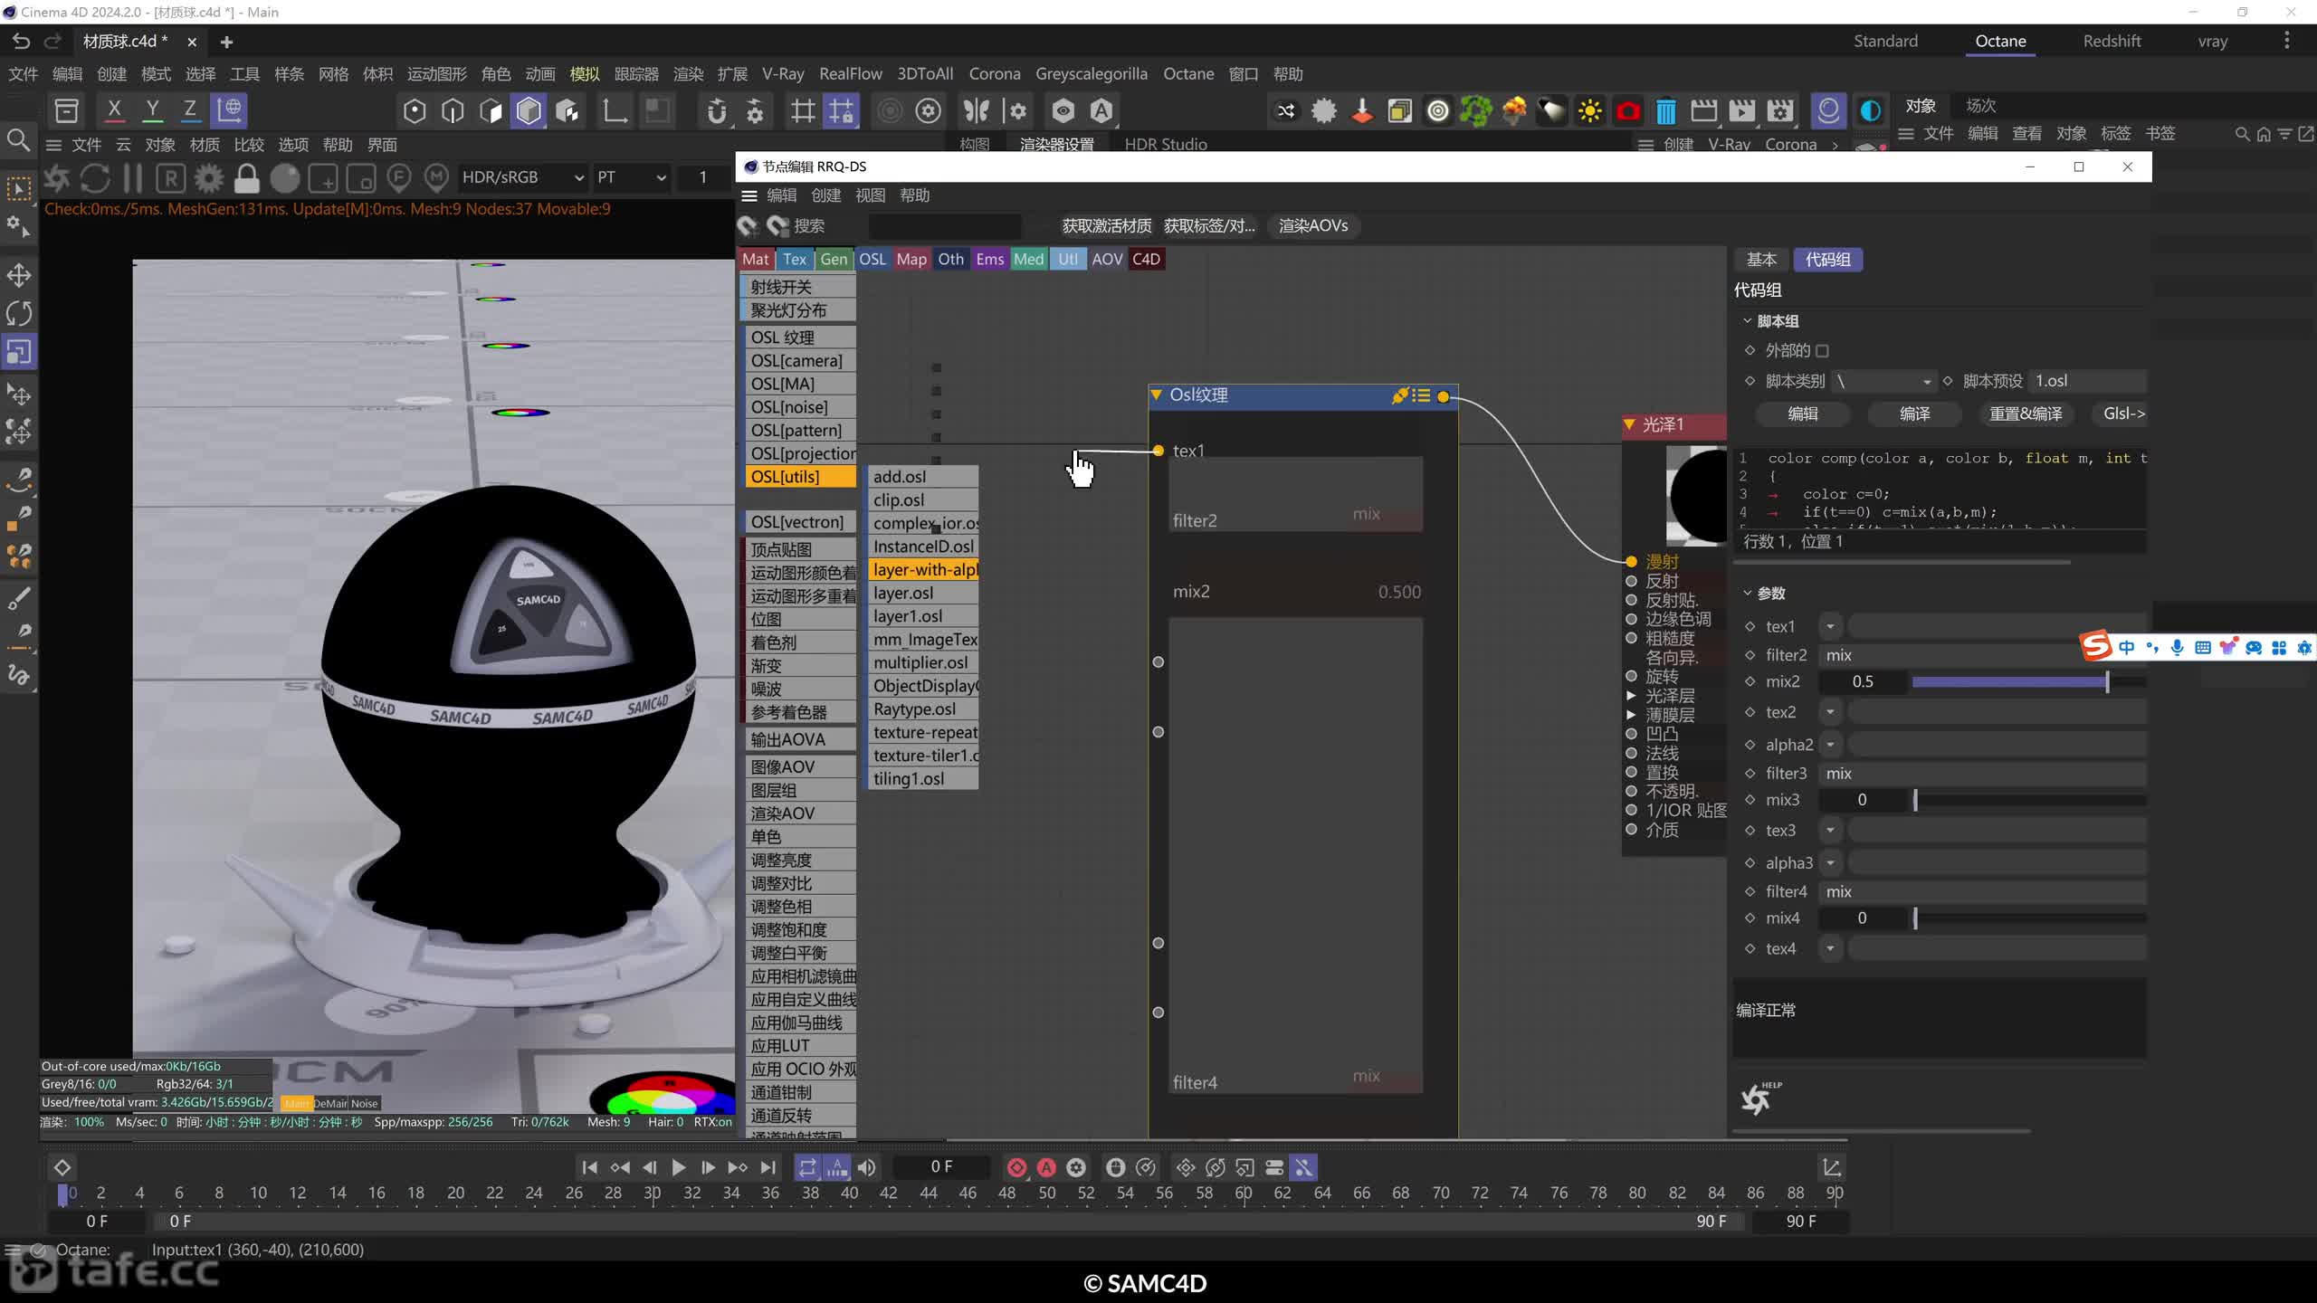Collapse the 参数 section

pyautogui.click(x=1747, y=594)
